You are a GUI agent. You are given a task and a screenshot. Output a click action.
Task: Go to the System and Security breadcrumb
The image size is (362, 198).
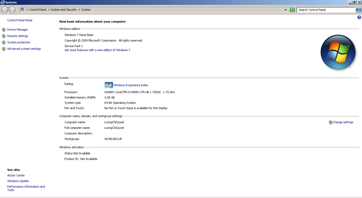coord(64,10)
